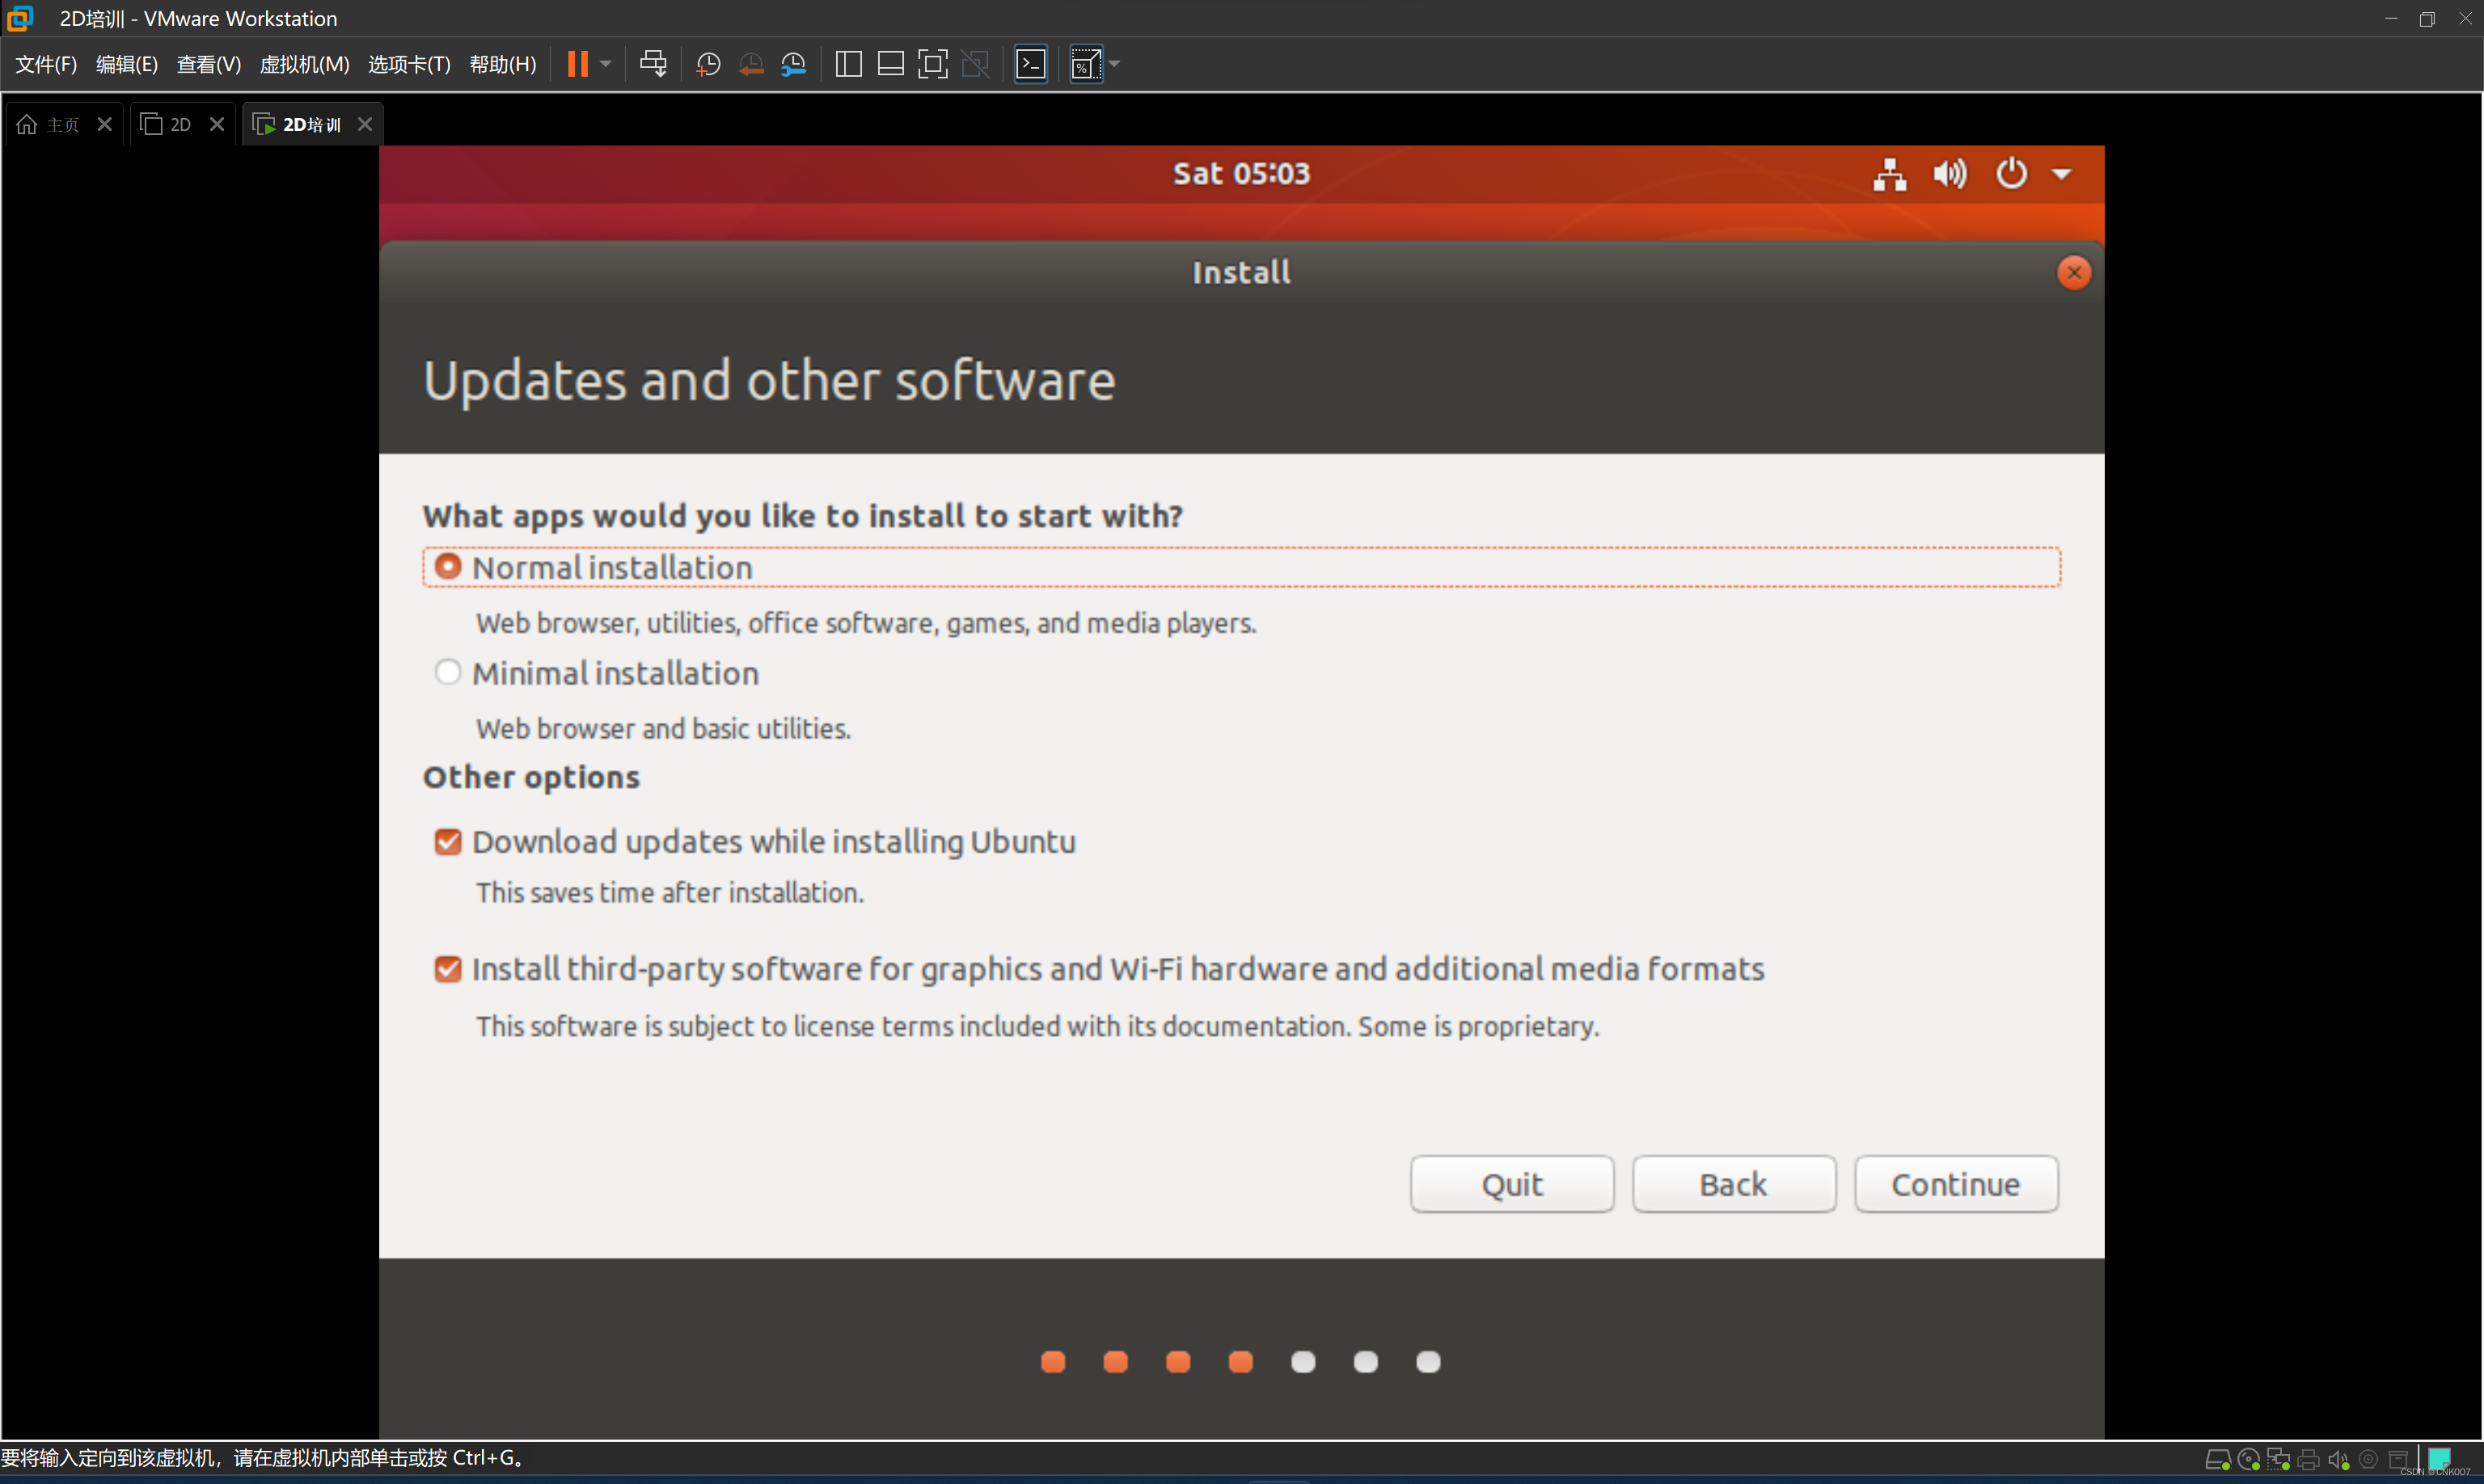Open the fit-guest display dropdown arrow

point(1114,63)
